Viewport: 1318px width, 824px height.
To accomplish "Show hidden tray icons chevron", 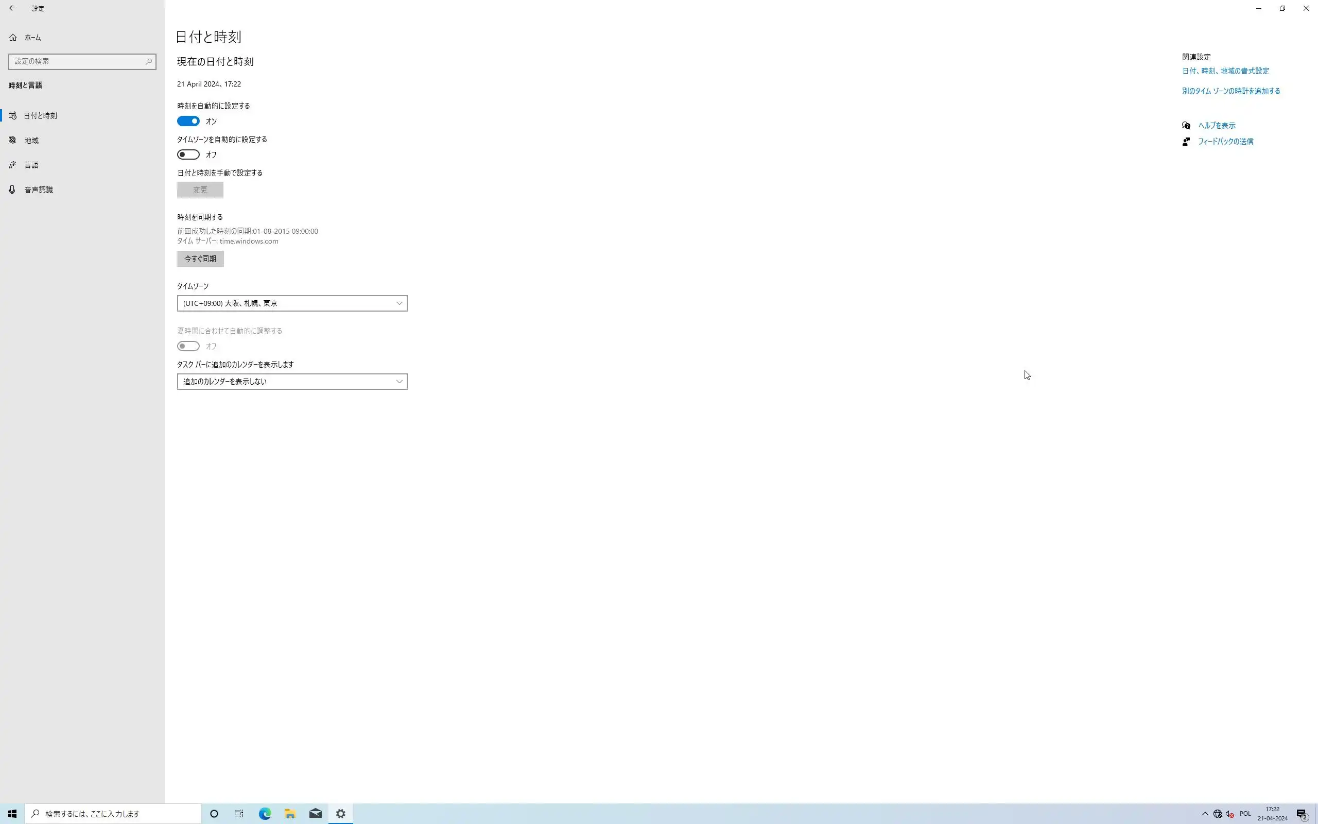I will point(1205,814).
